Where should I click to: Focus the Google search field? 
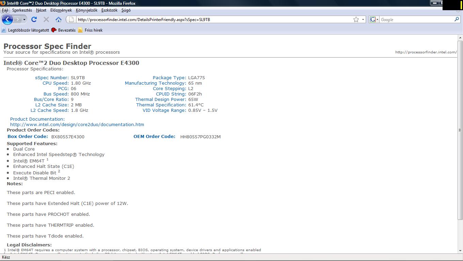pos(417,19)
